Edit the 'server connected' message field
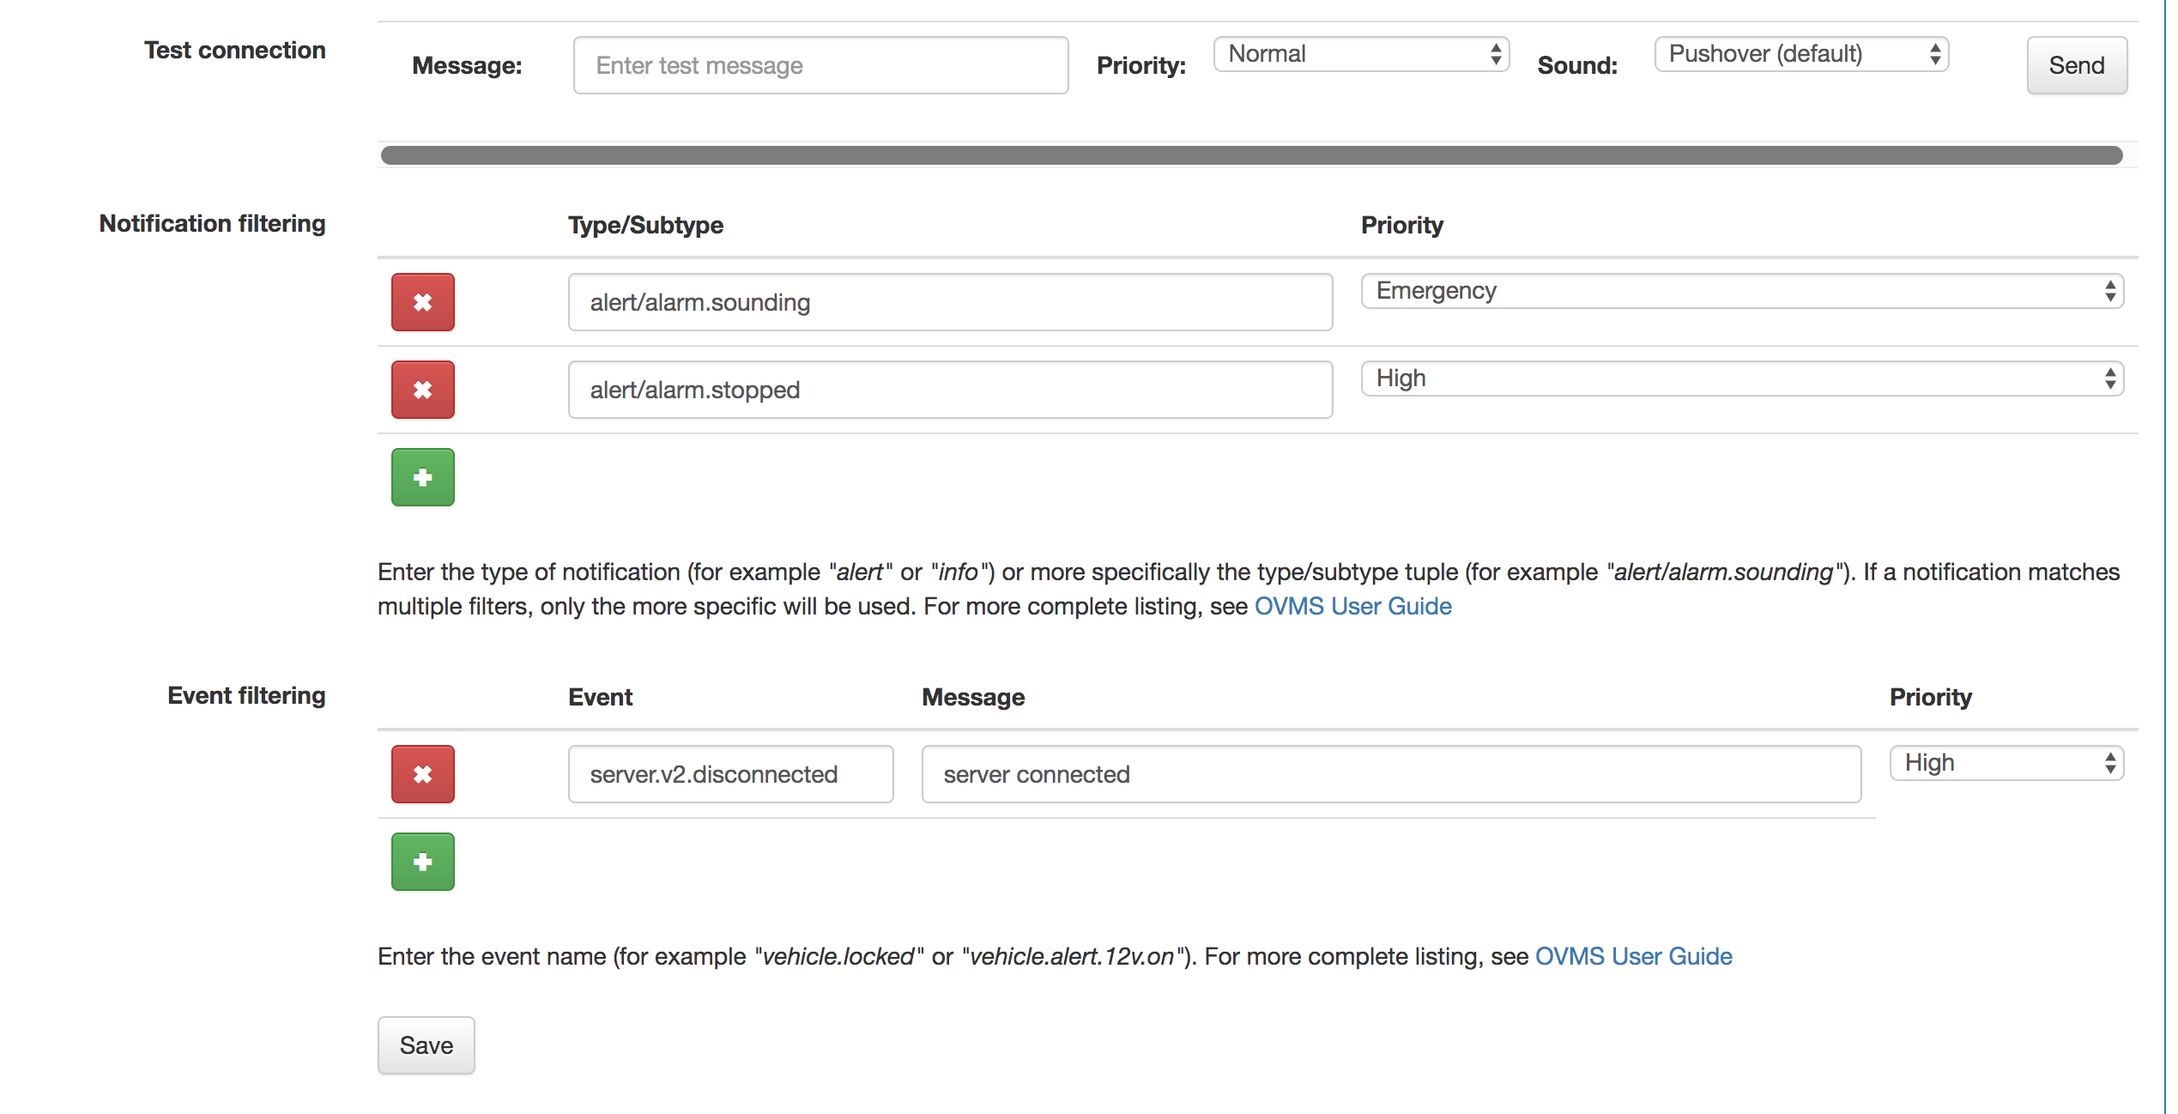2178x1114 pixels. (x=1390, y=774)
